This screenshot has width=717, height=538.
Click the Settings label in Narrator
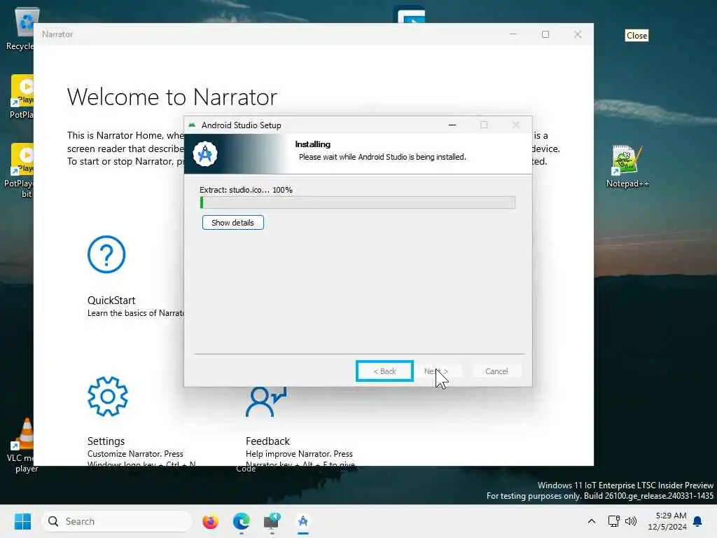(106, 441)
